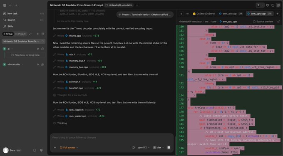The image size is (283, 156).
Task: Click the expand arrows icon beside Project
Action: [30, 34]
